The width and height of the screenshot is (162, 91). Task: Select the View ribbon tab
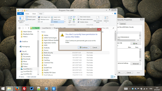[40, 14]
